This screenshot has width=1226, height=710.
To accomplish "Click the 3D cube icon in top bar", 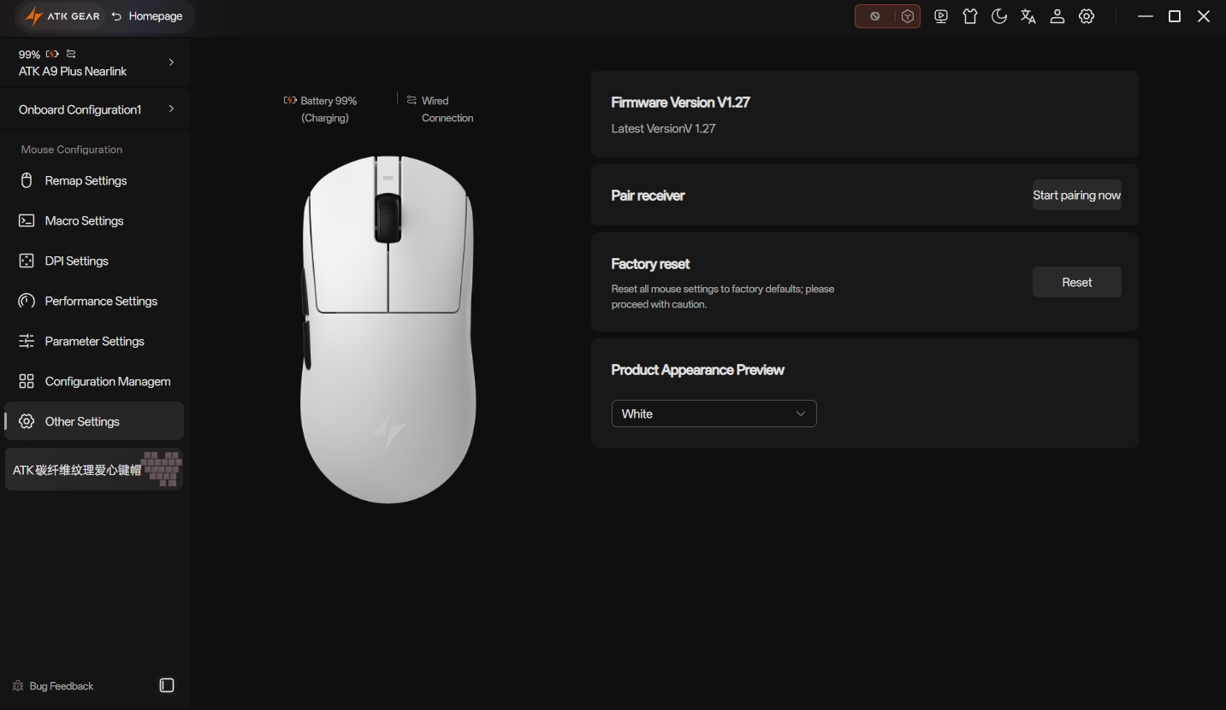I will pyautogui.click(x=907, y=16).
